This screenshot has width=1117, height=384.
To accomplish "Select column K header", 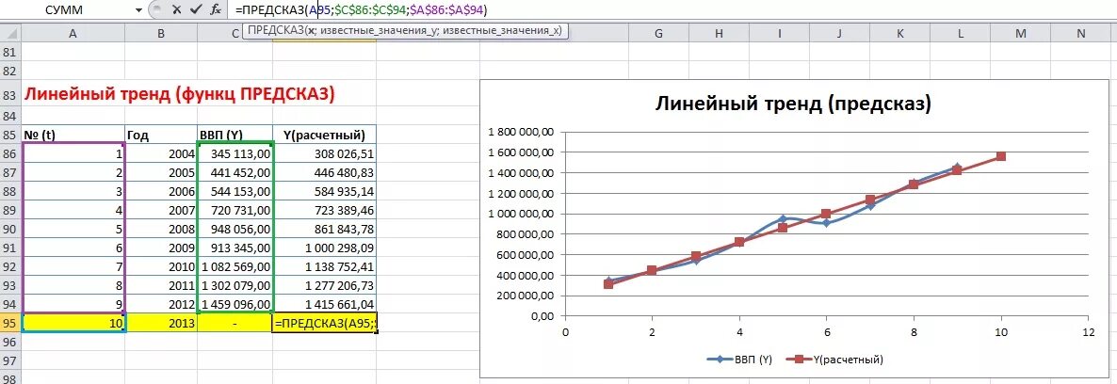I will (x=900, y=34).
